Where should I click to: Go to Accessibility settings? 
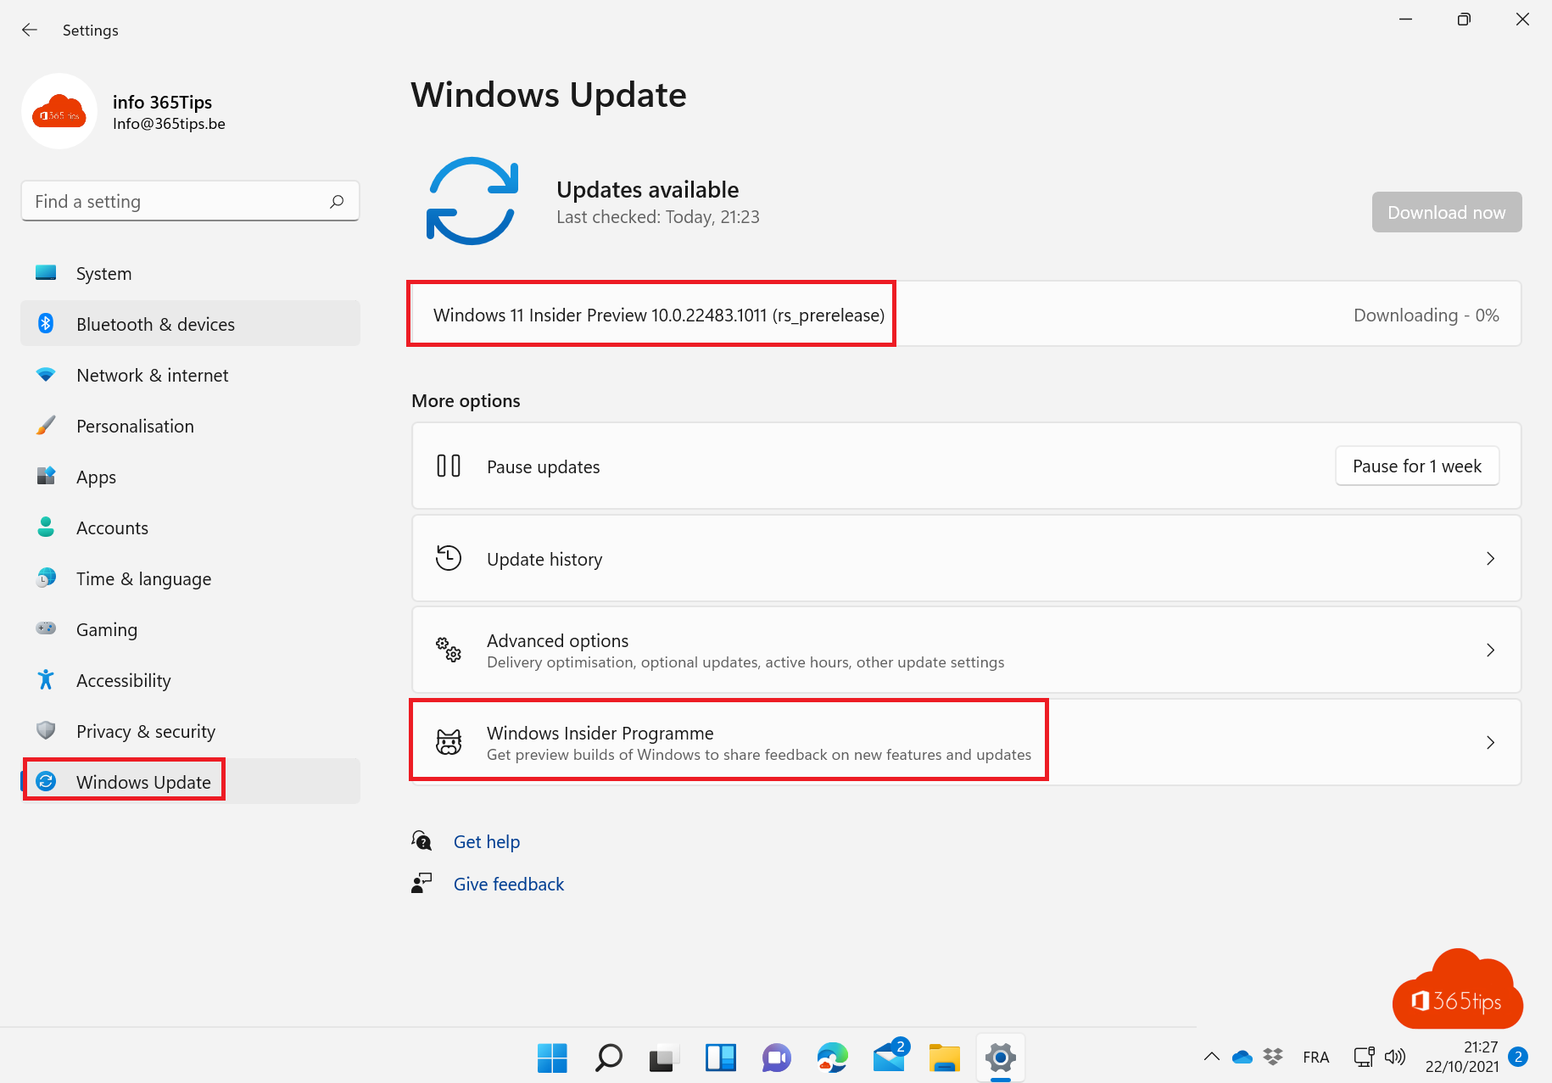(190, 680)
